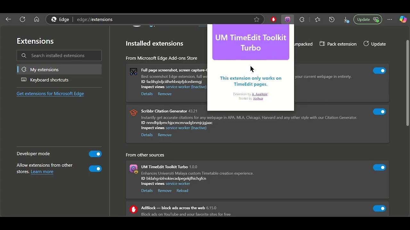Viewport: 410px width, 230px height.
Task: Disable the UM TimeEdit Toolkit Turbo extension
Action: [x=379, y=167]
